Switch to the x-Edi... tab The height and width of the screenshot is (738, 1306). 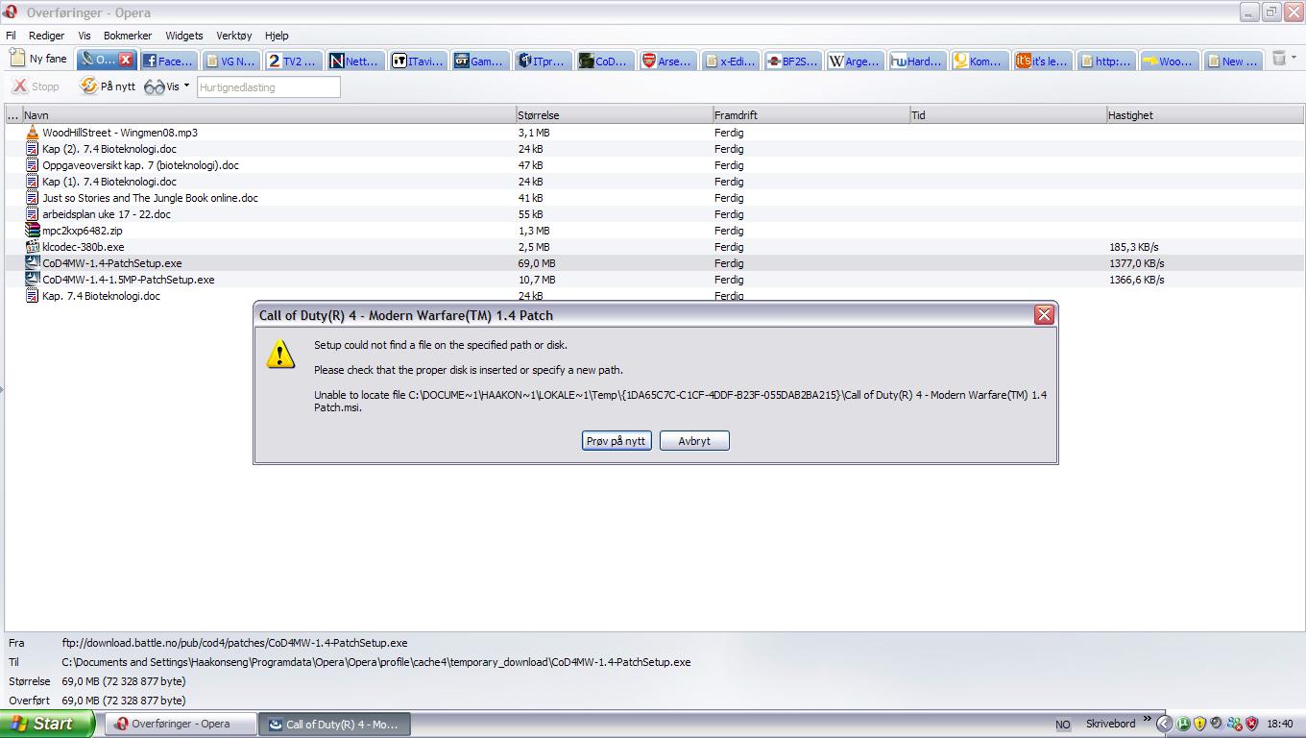[x=730, y=61]
